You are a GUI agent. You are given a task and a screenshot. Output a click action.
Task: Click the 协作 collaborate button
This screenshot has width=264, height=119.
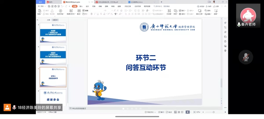[x=209, y=6]
